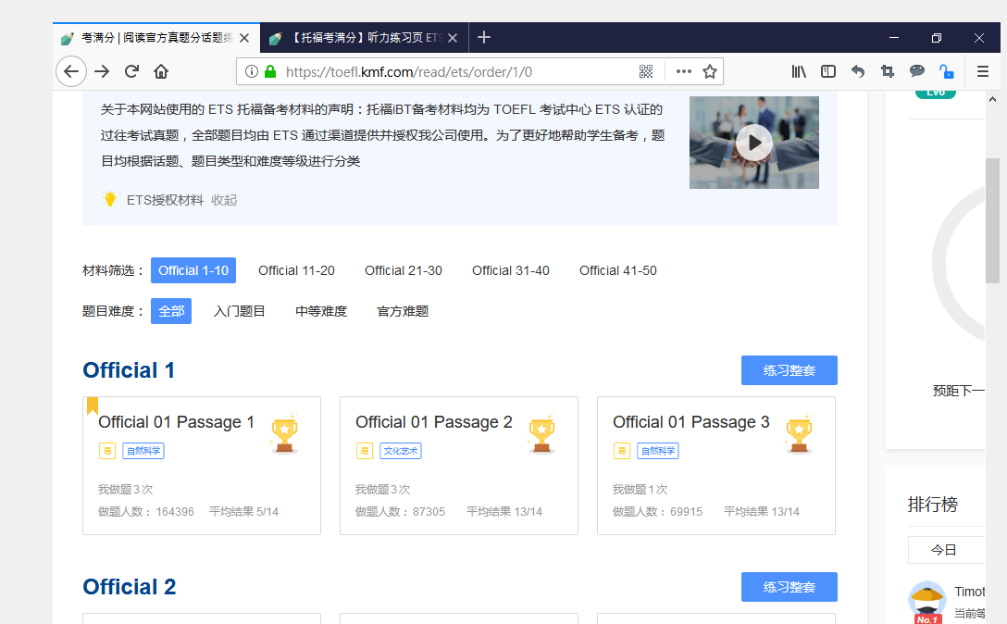Open Official 01 Passage 2 card title
Viewport: 1007px width, 624px height.
click(x=433, y=422)
